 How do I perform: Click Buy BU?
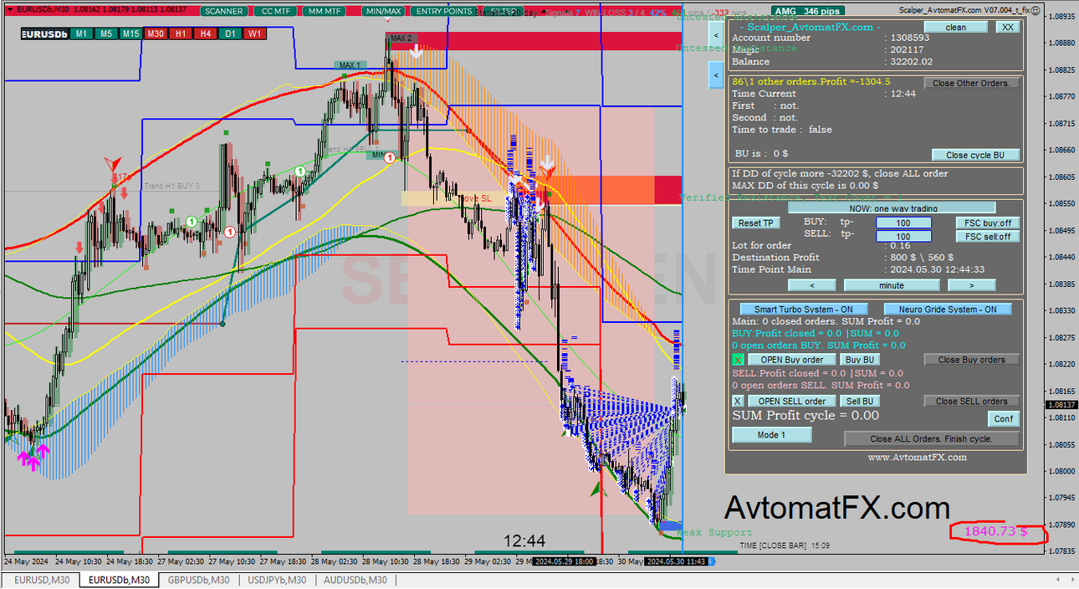[x=859, y=360]
